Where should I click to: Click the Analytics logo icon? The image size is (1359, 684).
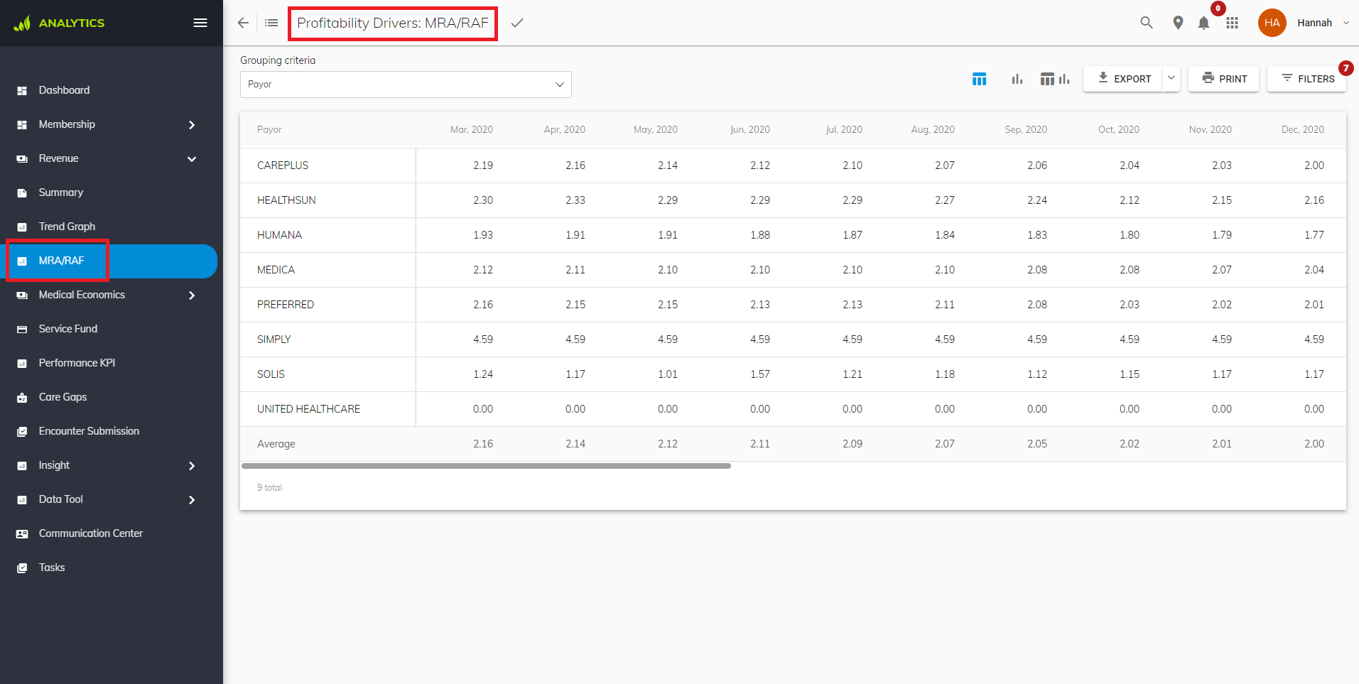(22, 23)
